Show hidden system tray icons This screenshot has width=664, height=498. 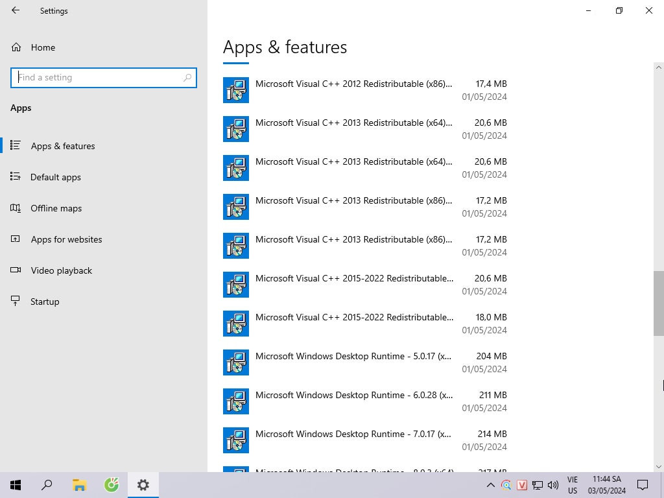click(490, 485)
